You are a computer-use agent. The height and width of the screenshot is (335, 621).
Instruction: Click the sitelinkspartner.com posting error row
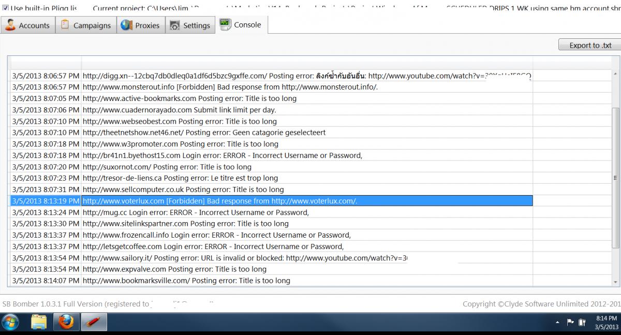[x=272, y=224]
